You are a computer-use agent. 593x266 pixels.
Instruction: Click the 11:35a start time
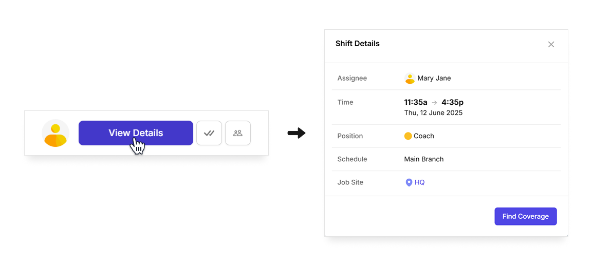coord(416,102)
